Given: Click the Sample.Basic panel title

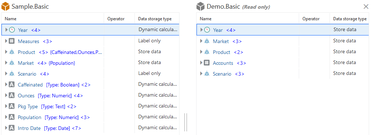Looking at the screenshot, I should tap(30, 7).
